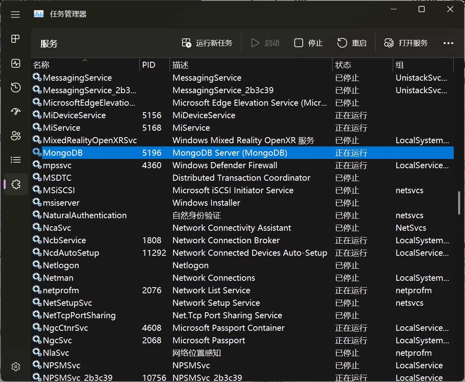Open the Users page in the sidebar

(x=15, y=136)
